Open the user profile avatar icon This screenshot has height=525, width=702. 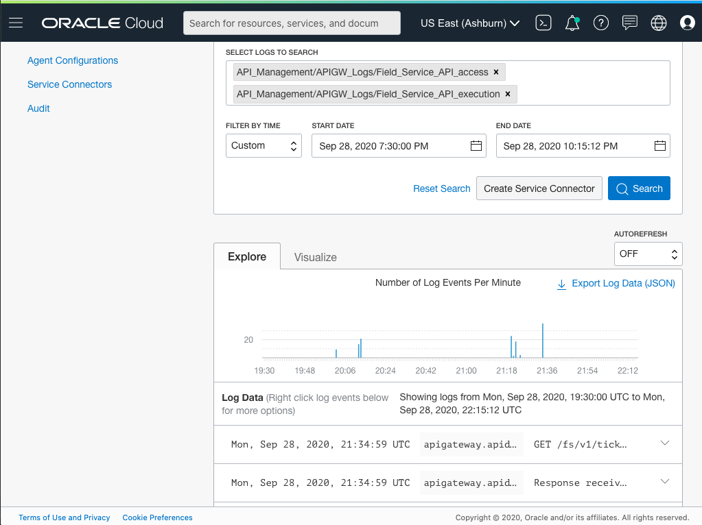point(687,23)
